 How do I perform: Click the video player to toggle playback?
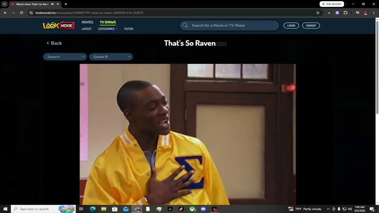(188, 134)
